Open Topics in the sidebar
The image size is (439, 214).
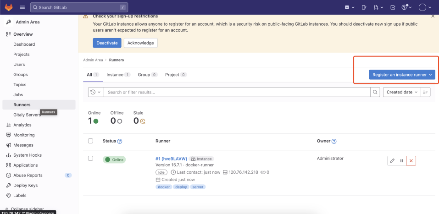[39, 84]
